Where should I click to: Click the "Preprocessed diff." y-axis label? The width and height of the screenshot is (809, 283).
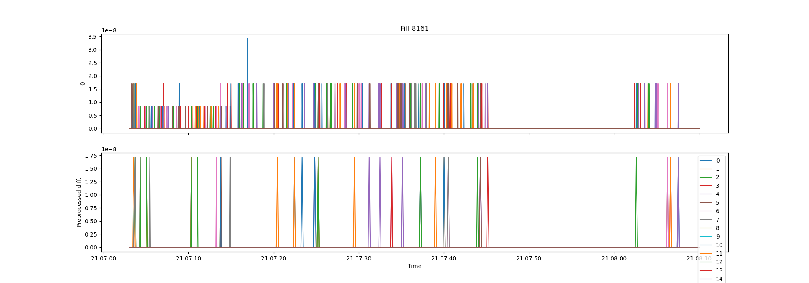pos(79,203)
